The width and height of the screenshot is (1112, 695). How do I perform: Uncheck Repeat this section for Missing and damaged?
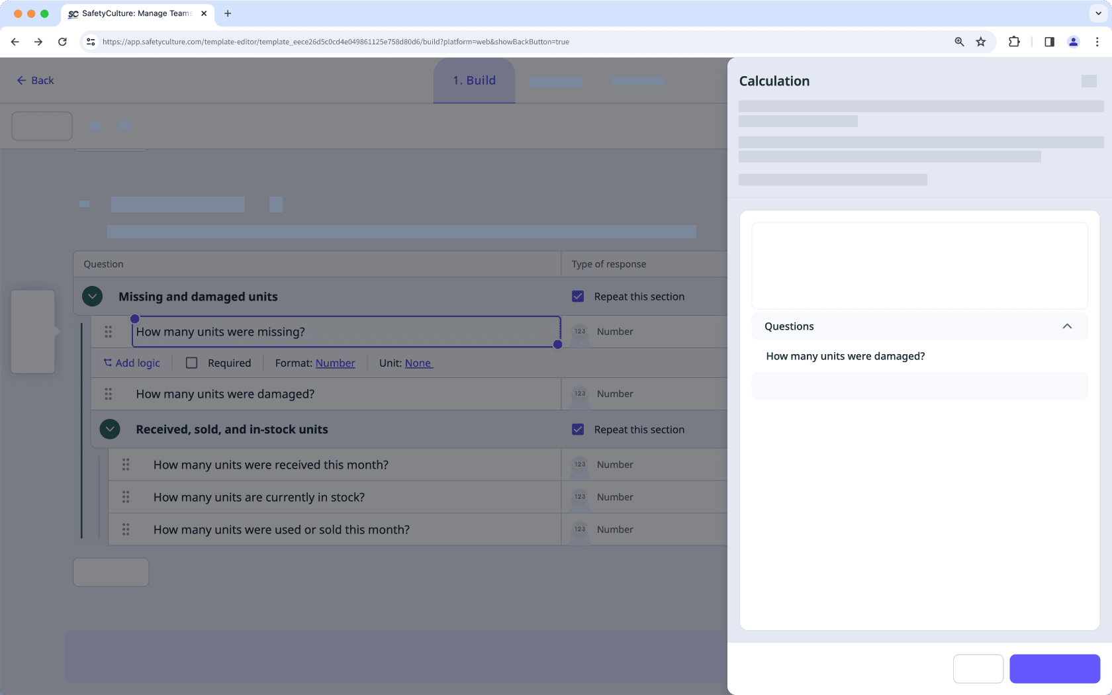pyautogui.click(x=578, y=297)
